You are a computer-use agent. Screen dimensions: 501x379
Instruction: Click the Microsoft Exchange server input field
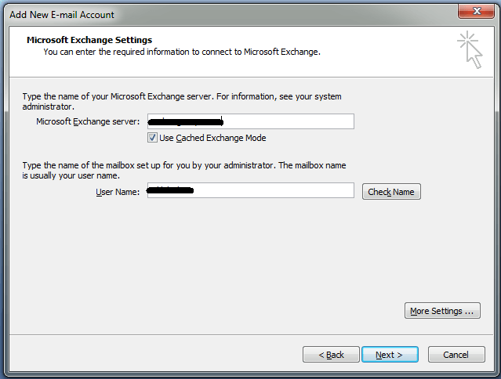[x=251, y=121]
